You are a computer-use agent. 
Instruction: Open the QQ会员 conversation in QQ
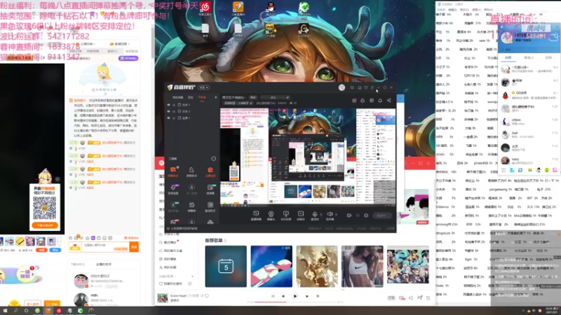click(529, 95)
